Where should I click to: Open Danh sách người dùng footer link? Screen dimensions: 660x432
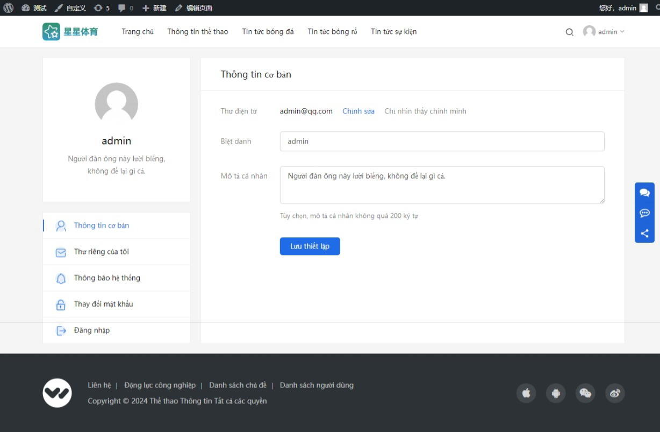click(317, 385)
